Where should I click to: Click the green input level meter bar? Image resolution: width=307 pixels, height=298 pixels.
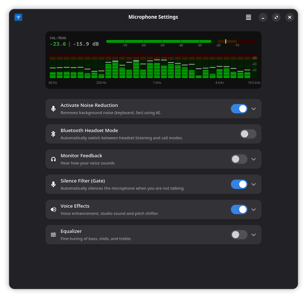click(x=159, y=41)
